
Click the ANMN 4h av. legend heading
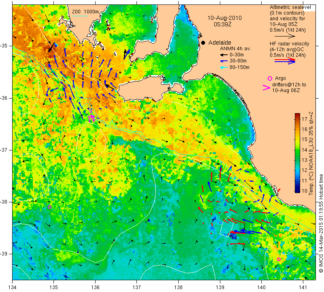tap(235, 49)
